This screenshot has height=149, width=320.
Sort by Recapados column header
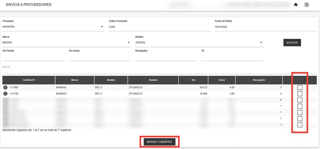(259, 80)
